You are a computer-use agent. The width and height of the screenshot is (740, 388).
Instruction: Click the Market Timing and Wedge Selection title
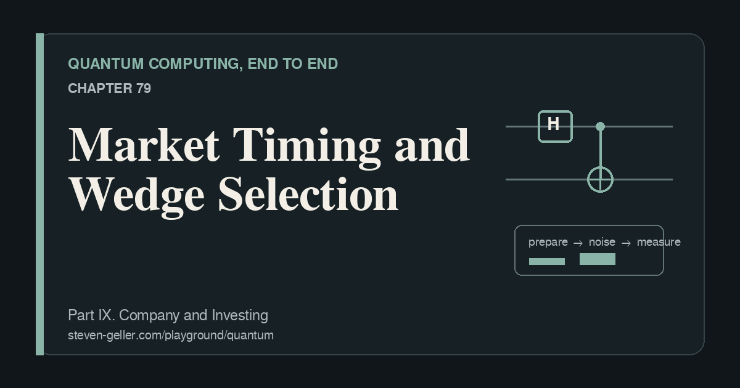pyautogui.click(x=269, y=169)
